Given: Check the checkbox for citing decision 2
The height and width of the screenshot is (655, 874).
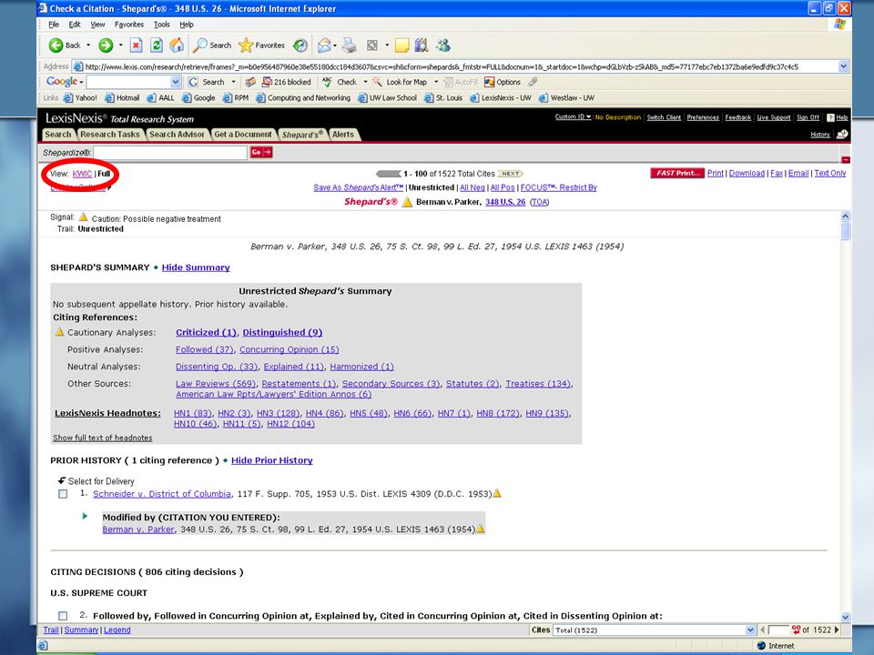Looking at the screenshot, I should click(x=63, y=616).
